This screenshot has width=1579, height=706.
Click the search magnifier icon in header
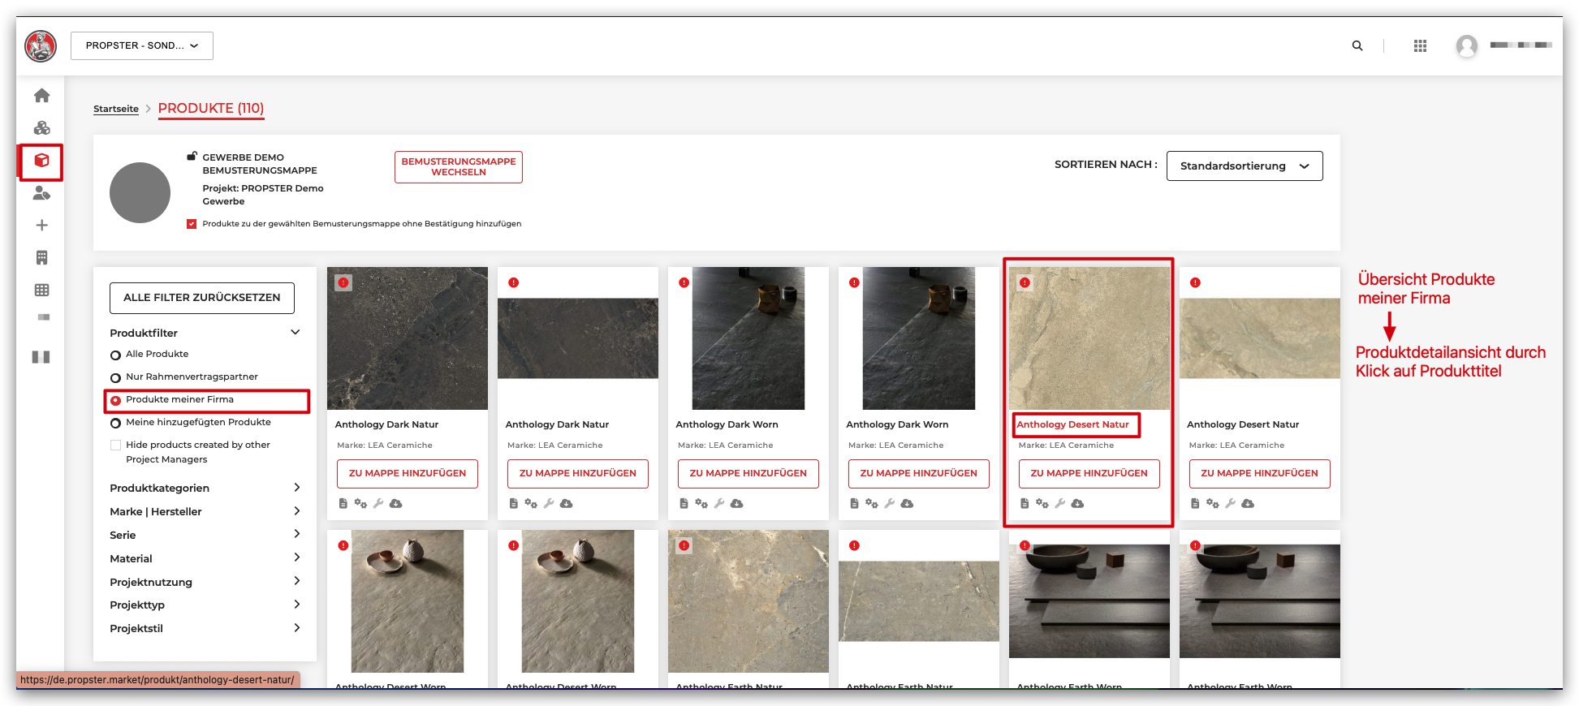coord(1357,46)
